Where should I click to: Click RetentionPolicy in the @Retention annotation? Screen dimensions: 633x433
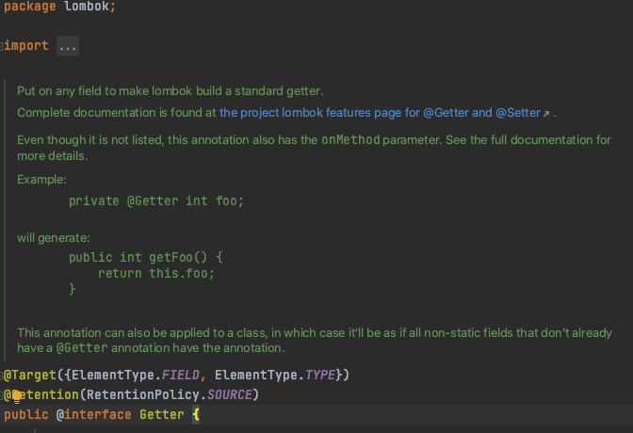click(143, 394)
